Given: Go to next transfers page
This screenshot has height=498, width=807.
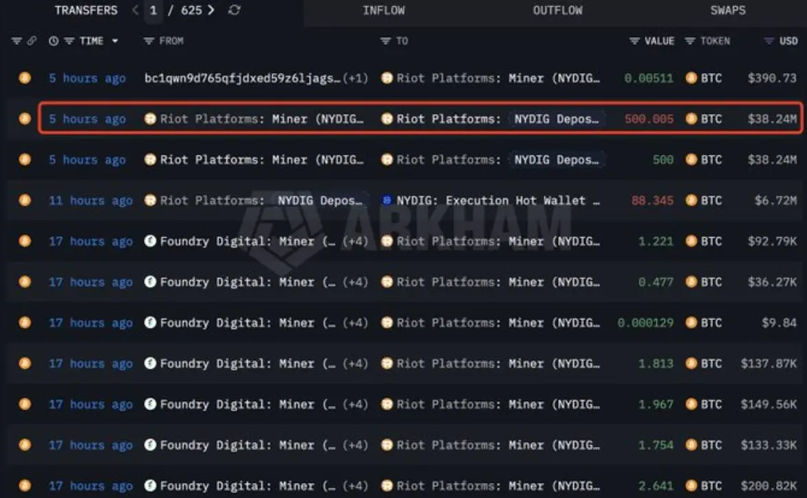Looking at the screenshot, I should point(211,10).
